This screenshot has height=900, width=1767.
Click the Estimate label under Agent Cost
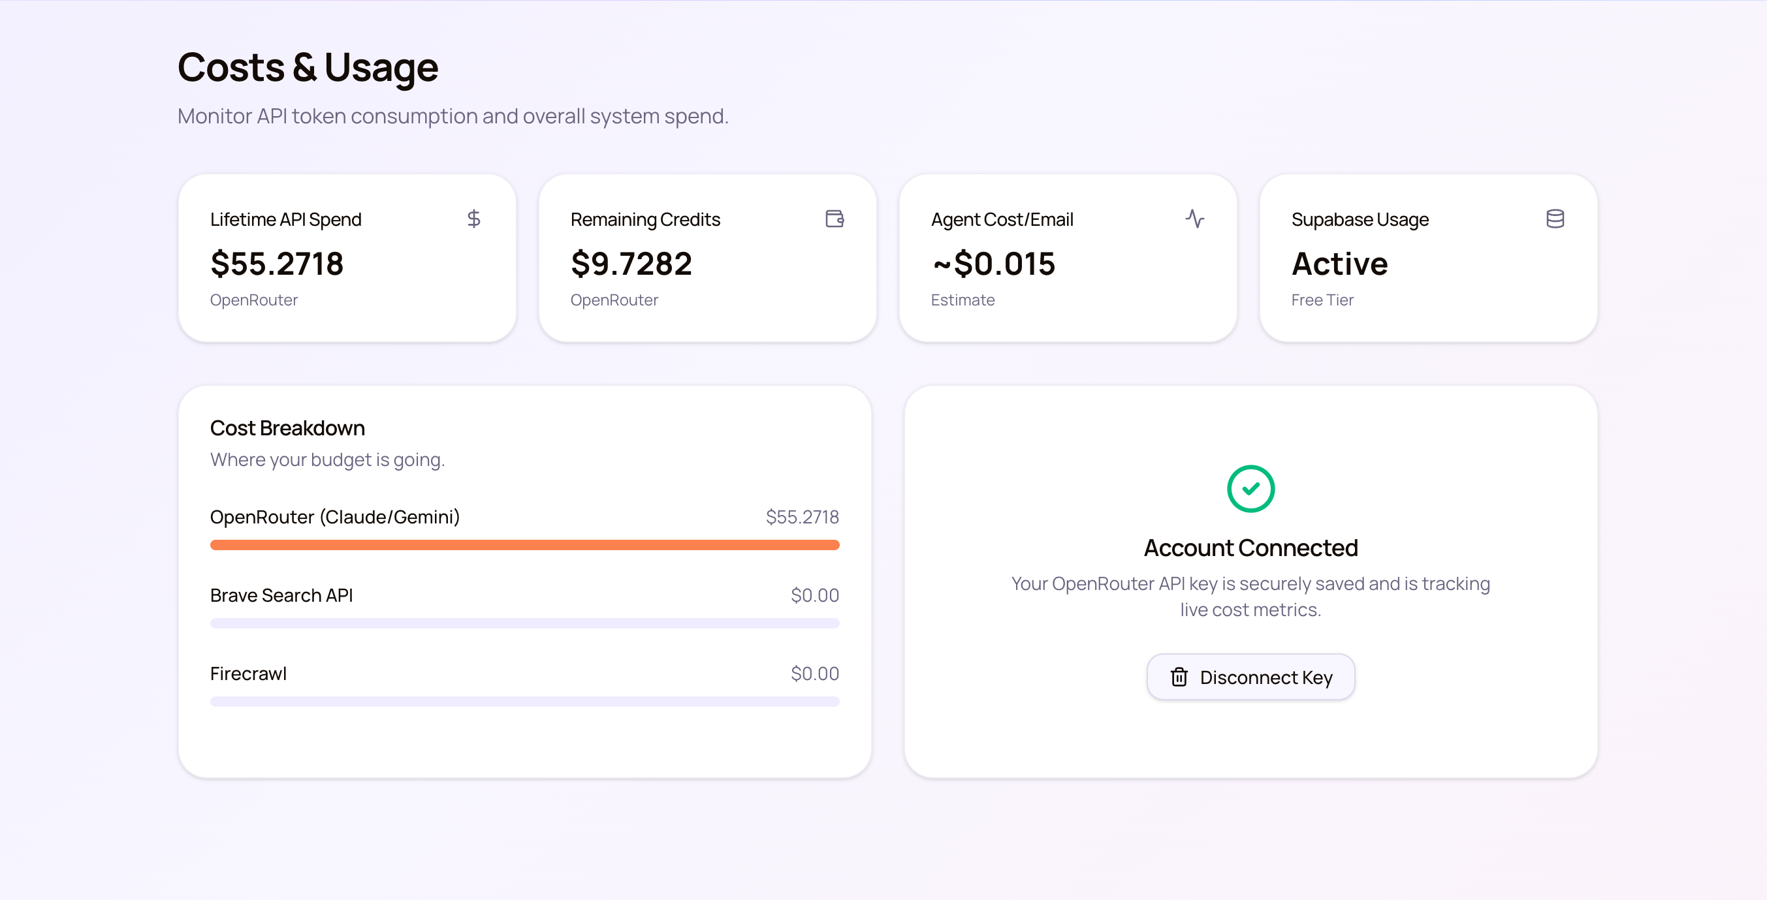pos(963,300)
